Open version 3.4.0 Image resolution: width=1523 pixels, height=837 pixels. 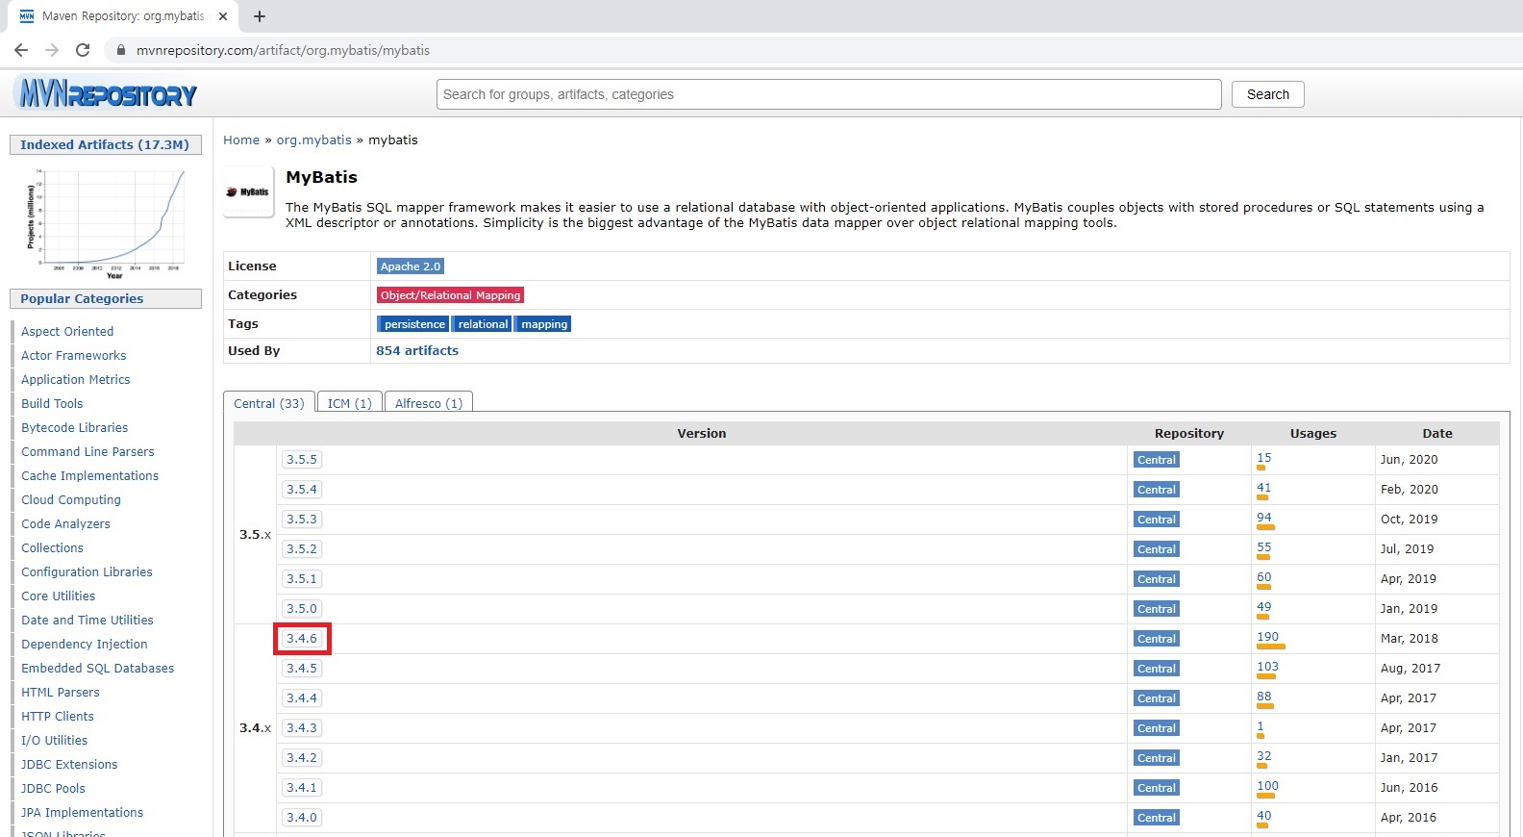pos(302,818)
